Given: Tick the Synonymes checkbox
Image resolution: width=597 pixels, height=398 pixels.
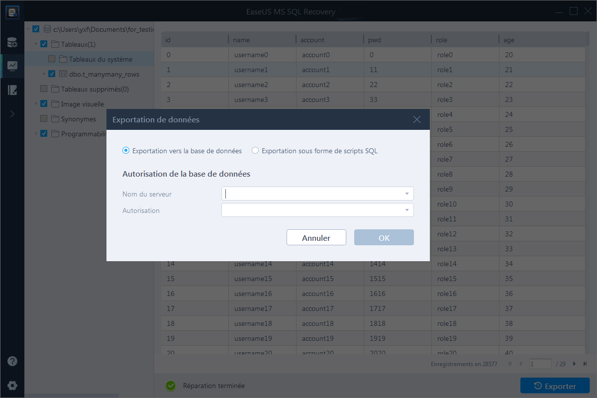Looking at the screenshot, I should click(44, 119).
